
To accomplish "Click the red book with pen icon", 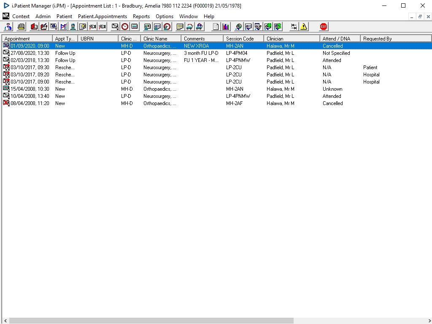I will (x=44, y=27).
